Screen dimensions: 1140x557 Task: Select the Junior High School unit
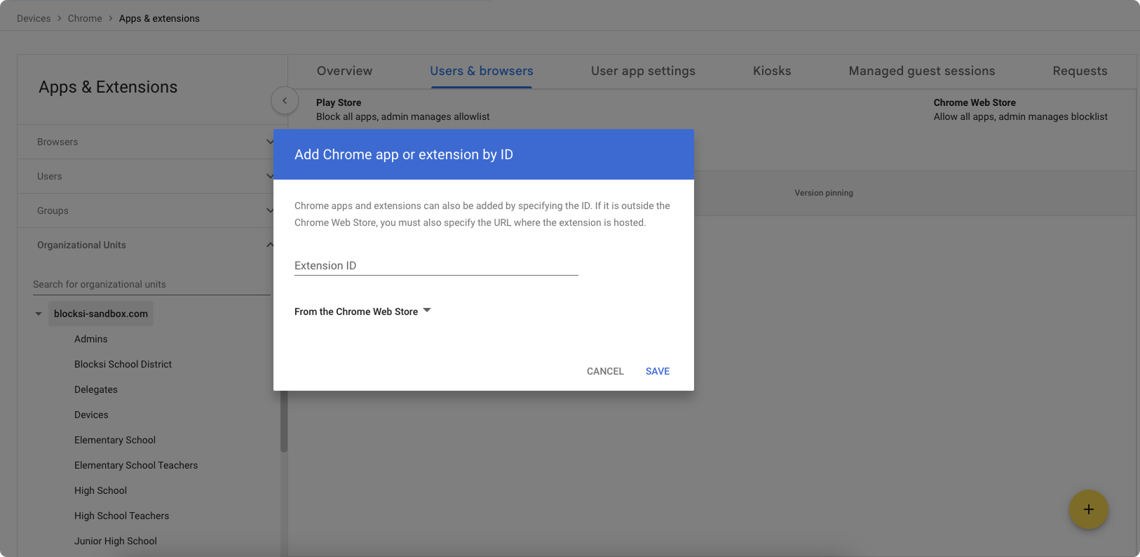click(x=116, y=541)
